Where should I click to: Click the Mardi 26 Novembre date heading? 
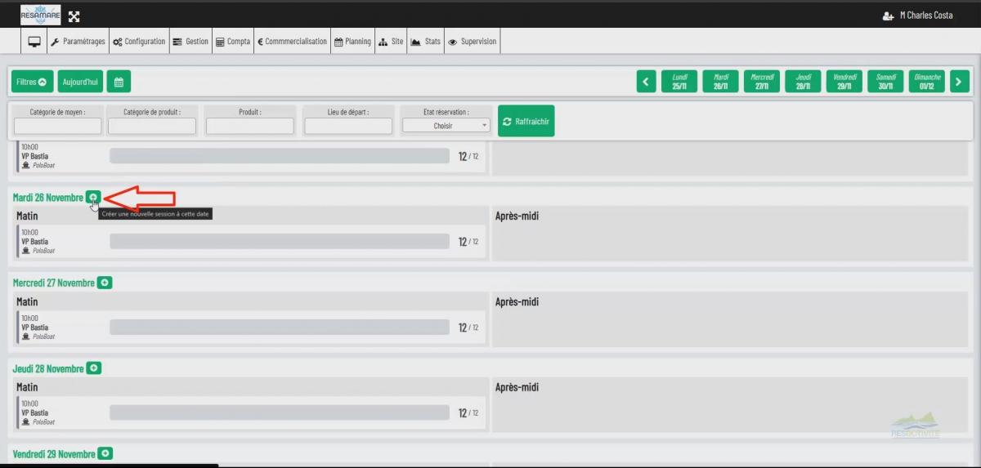[48, 198]
